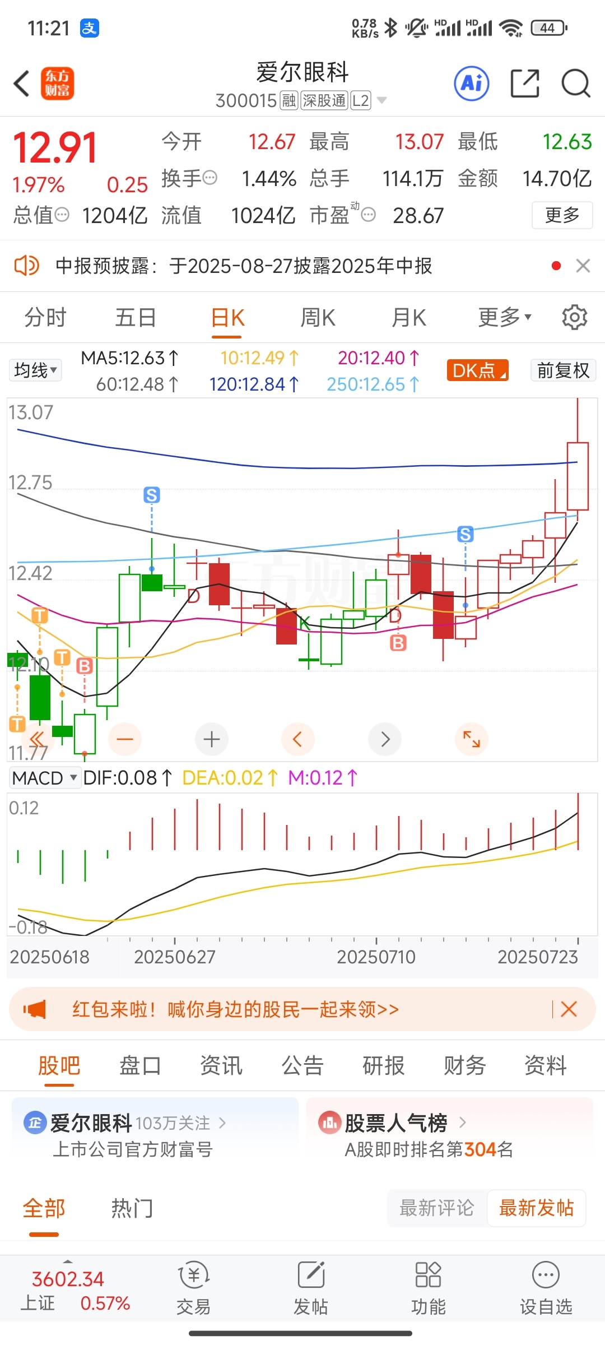Tap the B marker below 12.42
This screenshot has height=1345, width=605.
398,643
